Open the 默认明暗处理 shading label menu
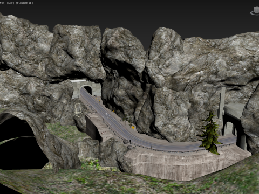This screenshot has width=259, height=194. pos(24,3)
